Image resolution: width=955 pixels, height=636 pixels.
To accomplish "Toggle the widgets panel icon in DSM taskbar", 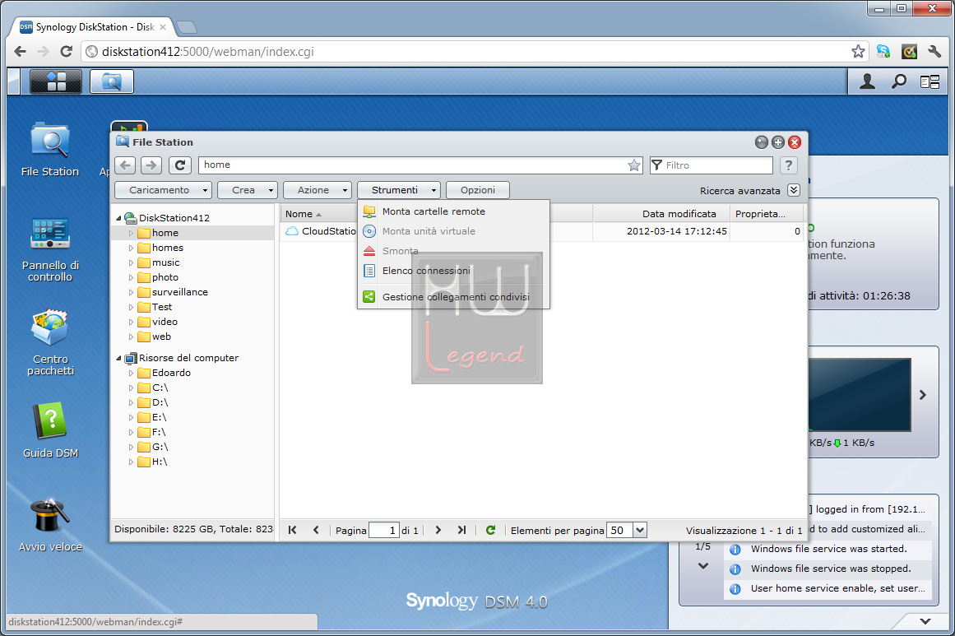I will pos(930,81).
